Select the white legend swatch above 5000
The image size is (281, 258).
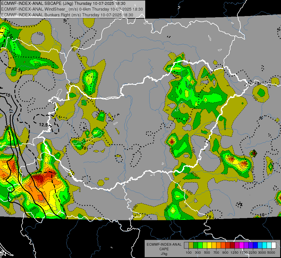tap(274, 245)
